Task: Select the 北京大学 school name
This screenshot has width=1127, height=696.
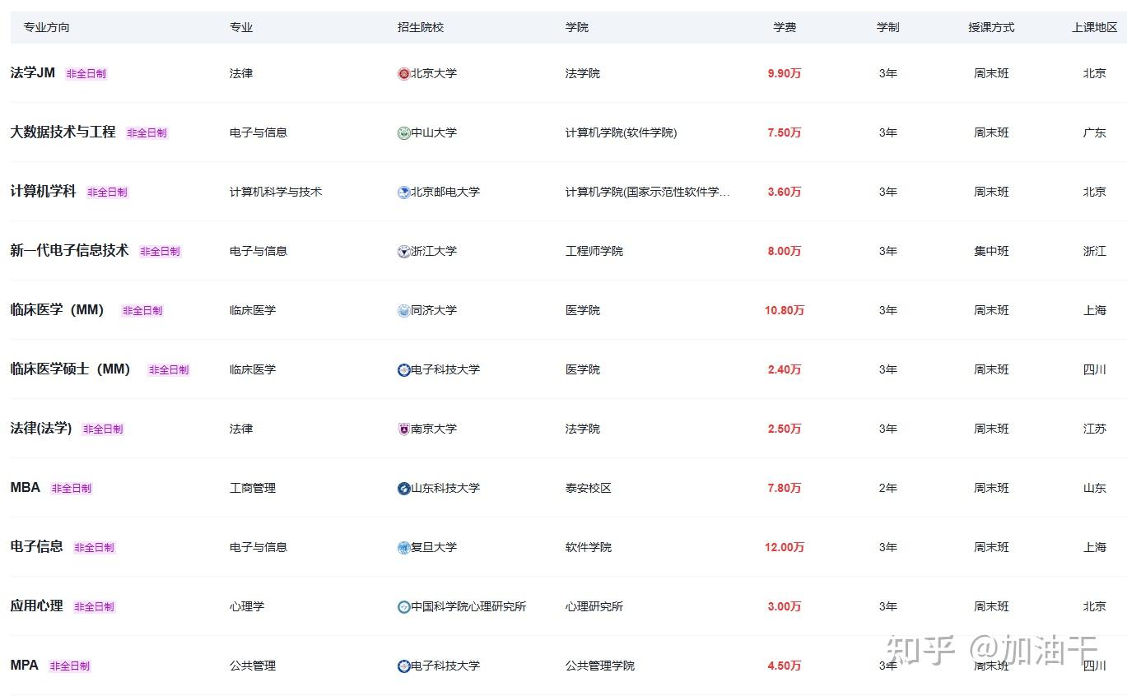Action: tap(434, 73)
